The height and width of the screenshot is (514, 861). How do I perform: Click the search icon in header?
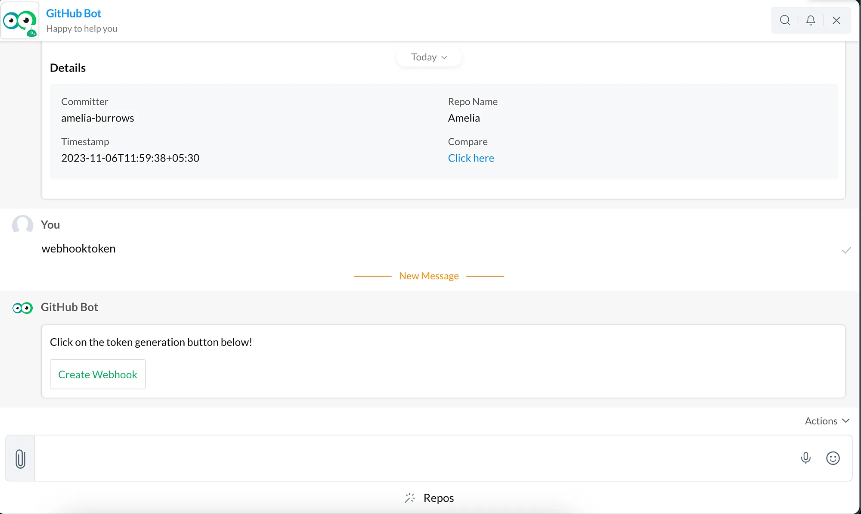785,20
